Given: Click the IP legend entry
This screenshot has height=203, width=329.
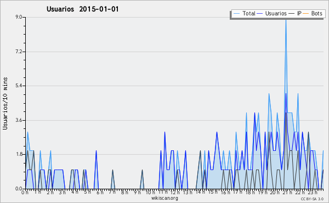Looking at the screenshot, I should (x=295, y=13).
